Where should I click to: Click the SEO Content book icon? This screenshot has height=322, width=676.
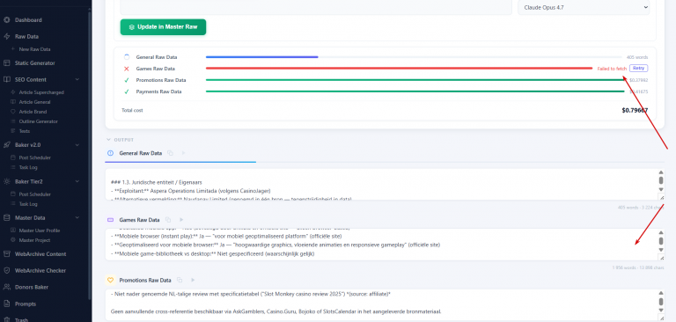click(x=6, y=79)
